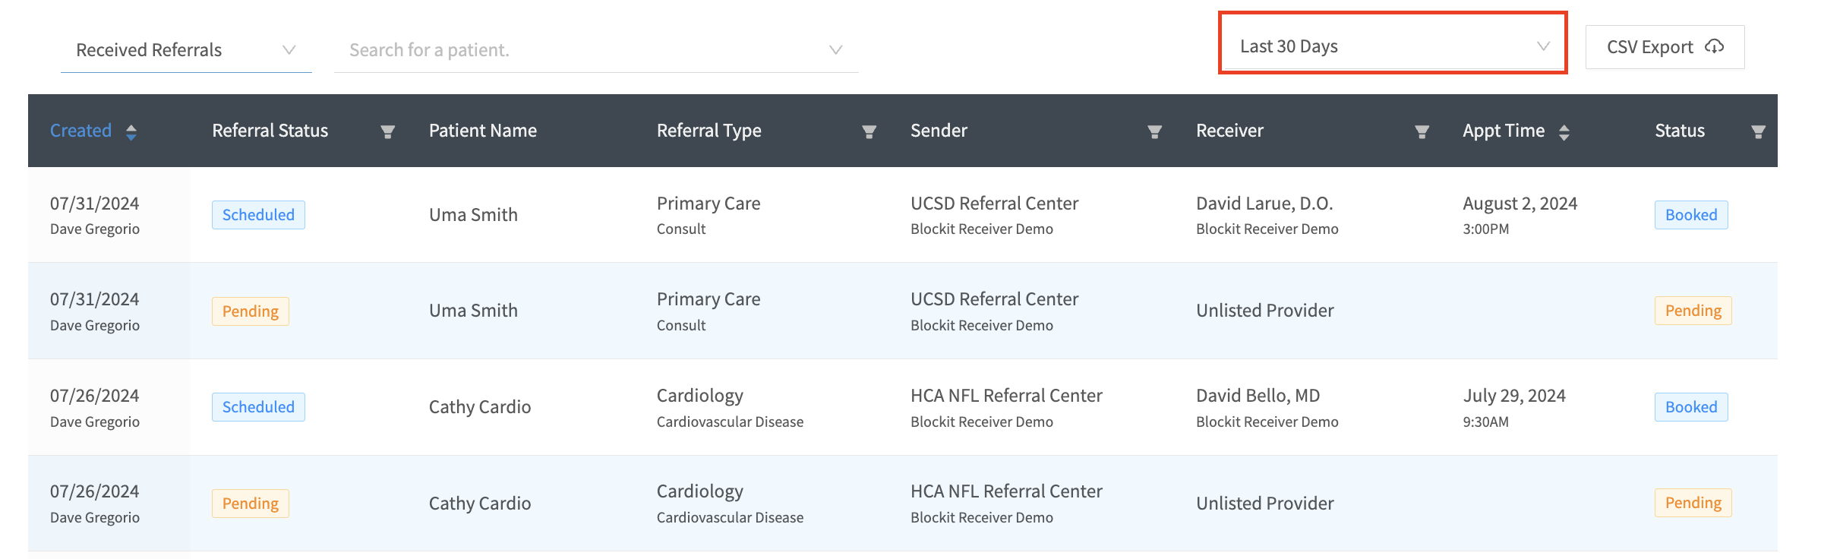Click the cloud download icon

pos(1714,47)
